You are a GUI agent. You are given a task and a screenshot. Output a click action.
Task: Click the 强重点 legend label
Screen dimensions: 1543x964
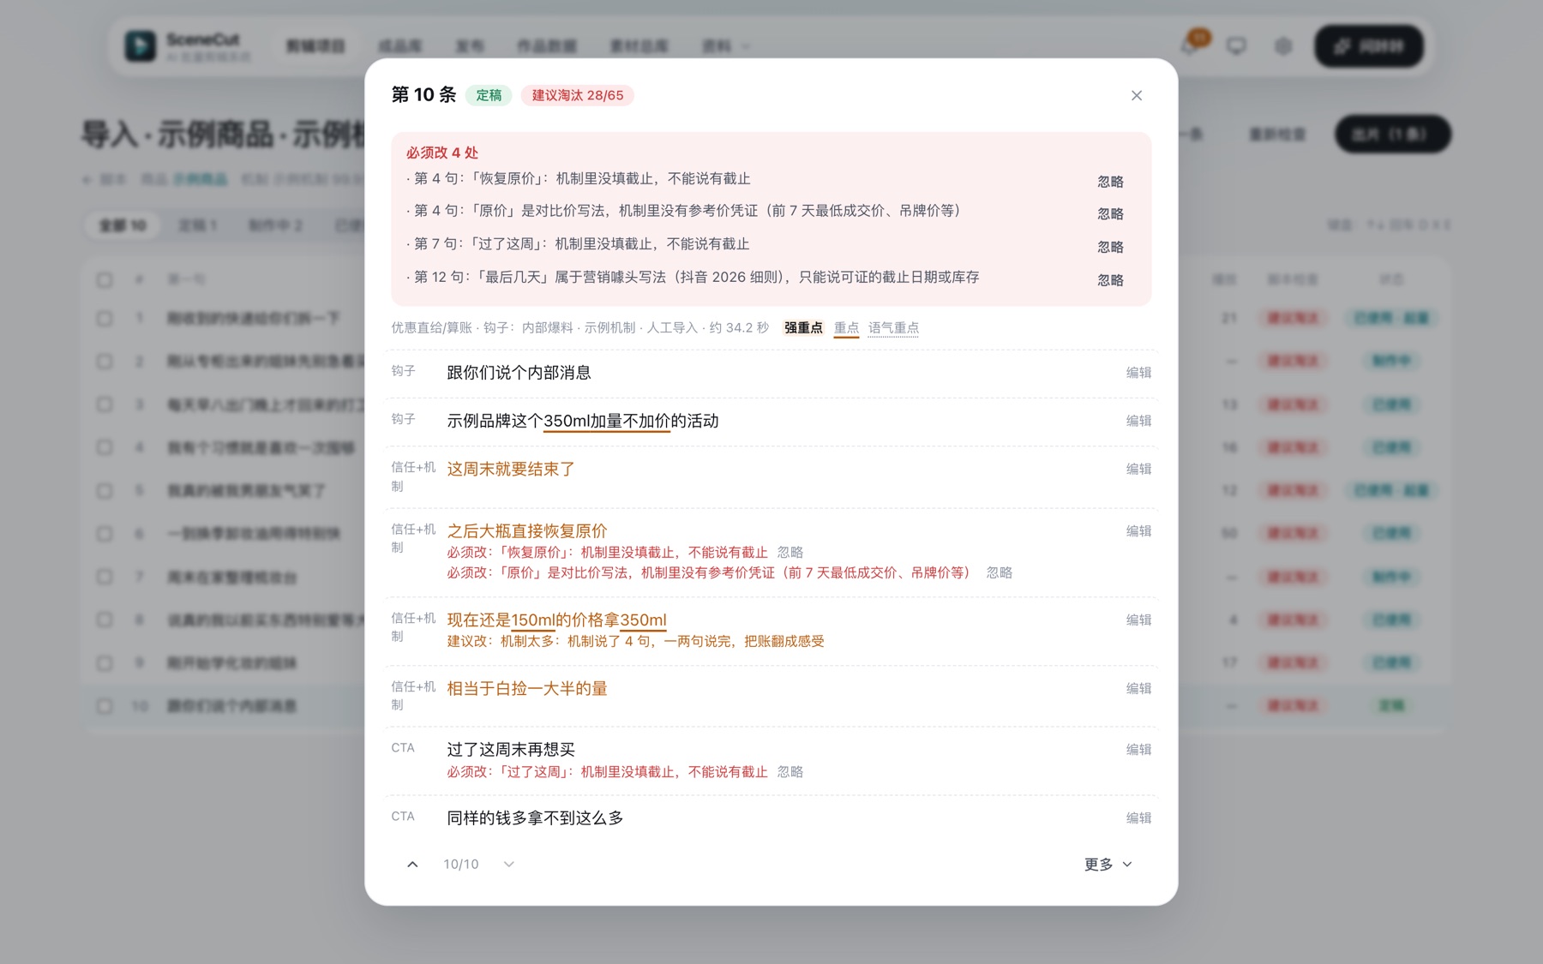(803, 328)
